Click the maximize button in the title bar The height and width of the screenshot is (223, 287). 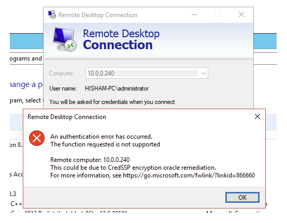coord(218,14)
